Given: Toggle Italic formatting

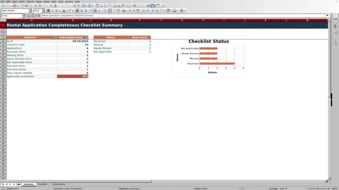Looking at the screenshot, I should click(53, 11).
